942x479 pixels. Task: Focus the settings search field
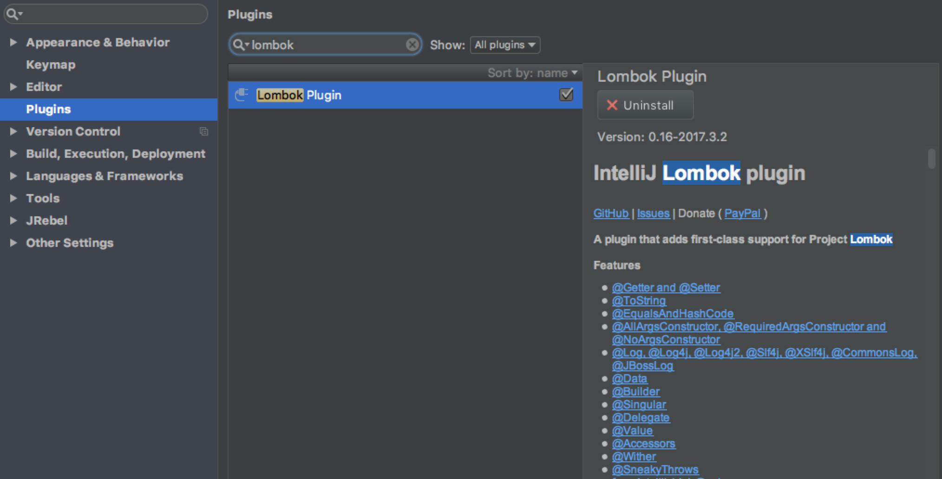(x=111, y=14)
